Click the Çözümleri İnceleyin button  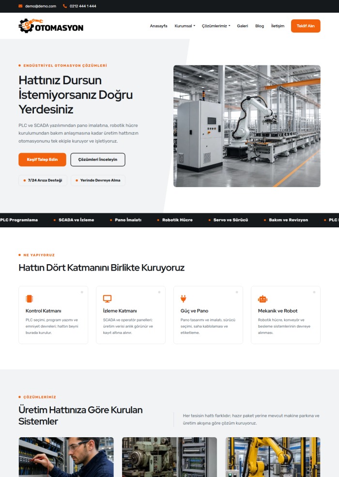[98, 159]
